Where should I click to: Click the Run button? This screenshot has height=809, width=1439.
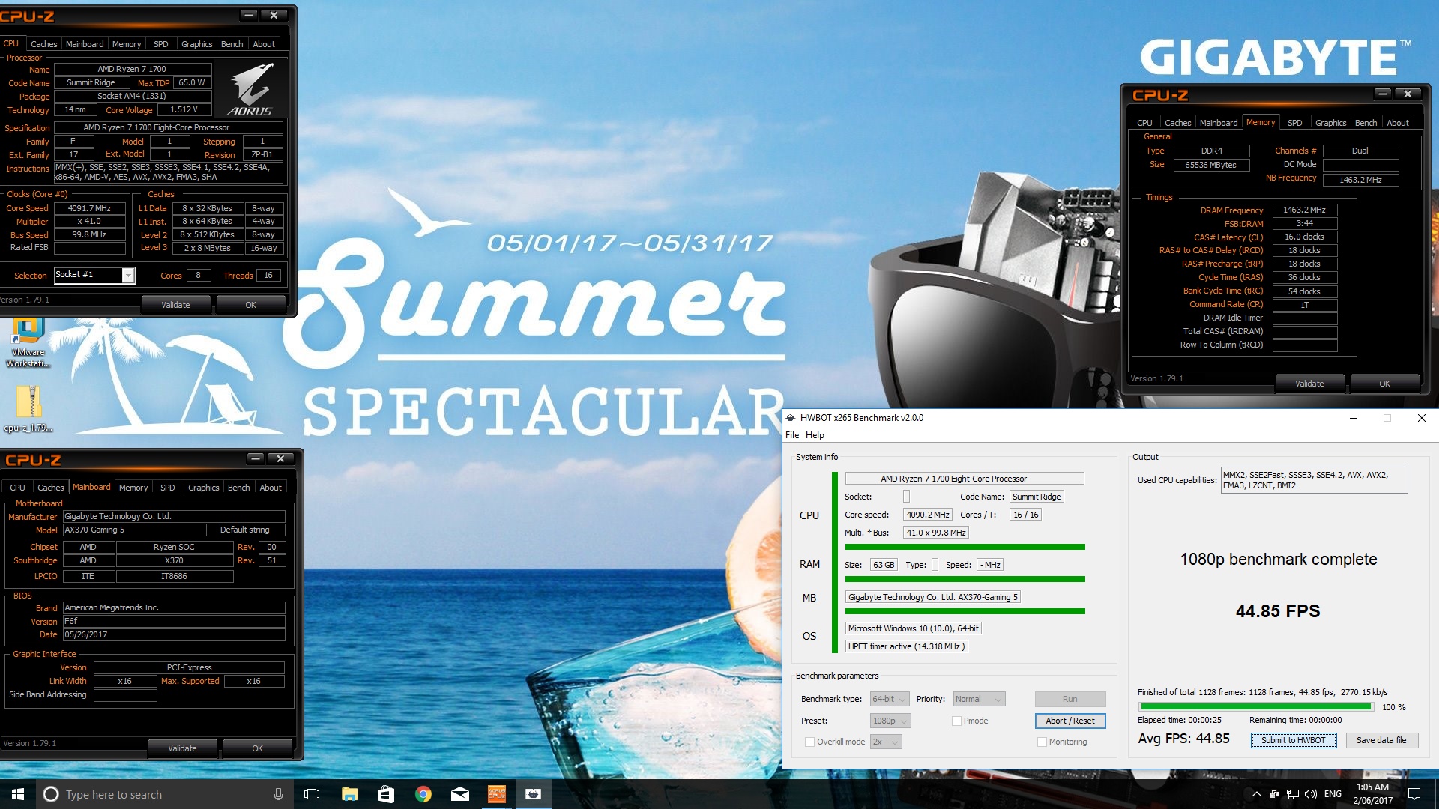pyautogui.click(x=1070, y=699)
